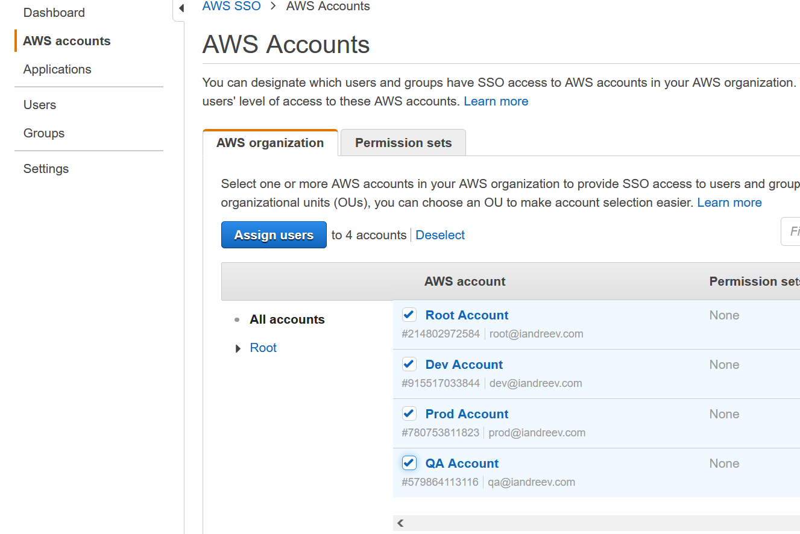
Task: Open Dashboard in the sidebar
Action: click(54, 13)
